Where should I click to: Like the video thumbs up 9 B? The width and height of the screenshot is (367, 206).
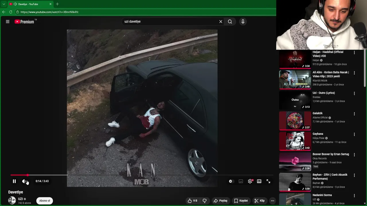click(192, 201)
